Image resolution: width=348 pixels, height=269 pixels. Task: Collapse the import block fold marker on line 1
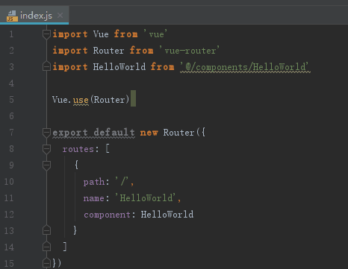(46, 34)
